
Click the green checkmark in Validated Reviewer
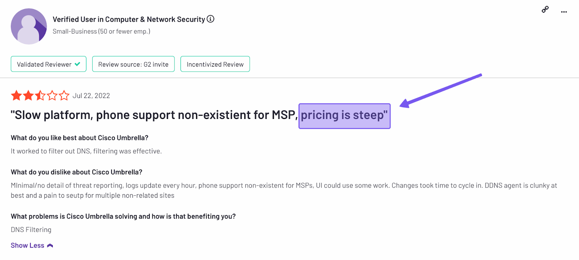(x=77, y=64)
